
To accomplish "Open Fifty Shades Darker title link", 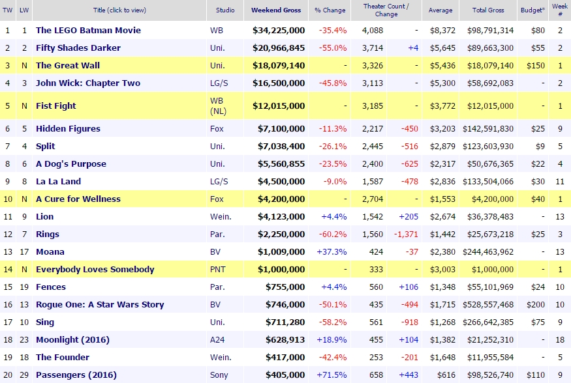I will coord(78,48).
